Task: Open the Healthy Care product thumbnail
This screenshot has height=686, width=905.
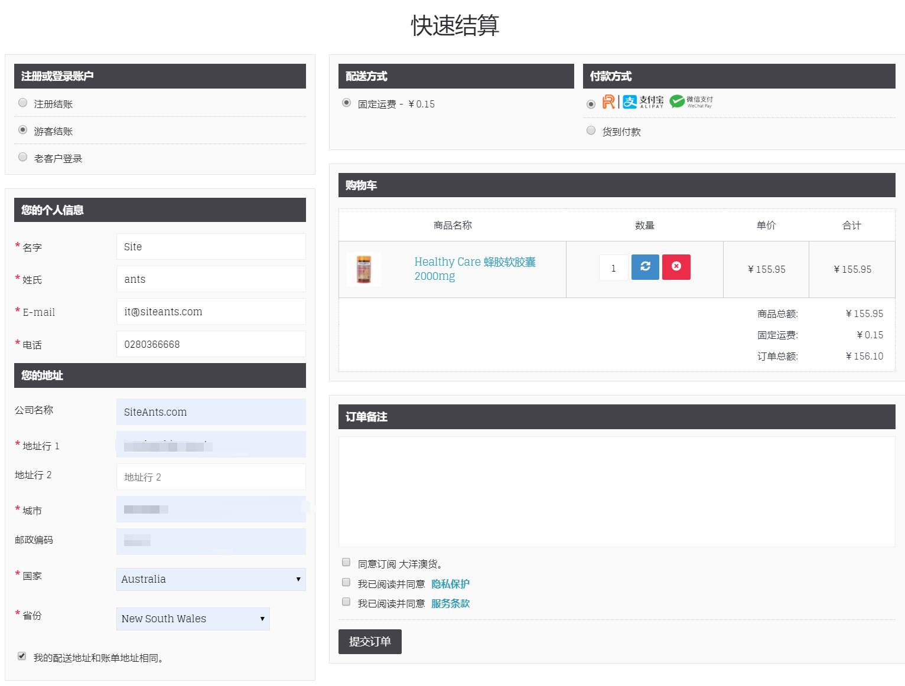Action: pyautogui.click(x=364, y=269)
